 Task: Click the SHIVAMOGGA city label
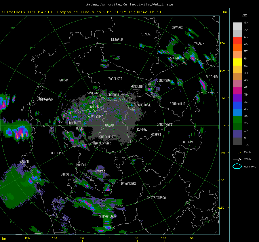click(108, 216)
